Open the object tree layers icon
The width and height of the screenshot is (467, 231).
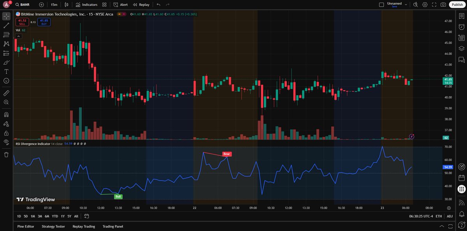click(x=462, y=48)
